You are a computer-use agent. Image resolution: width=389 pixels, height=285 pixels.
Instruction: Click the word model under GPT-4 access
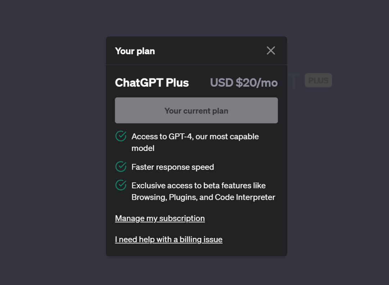pos(143,148)
